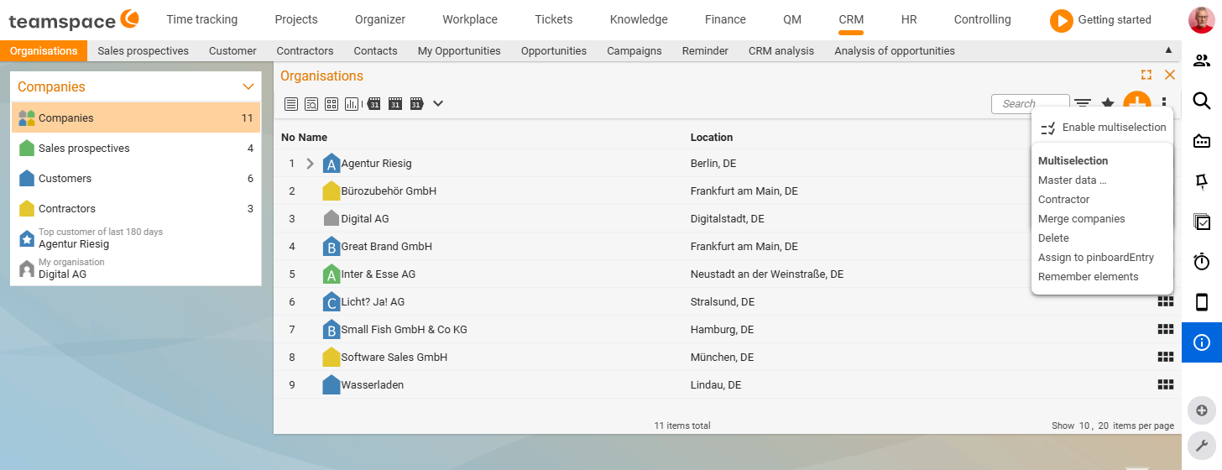Collapse the submenu bar with up arrow
1222x470 pixels.
1168,50
